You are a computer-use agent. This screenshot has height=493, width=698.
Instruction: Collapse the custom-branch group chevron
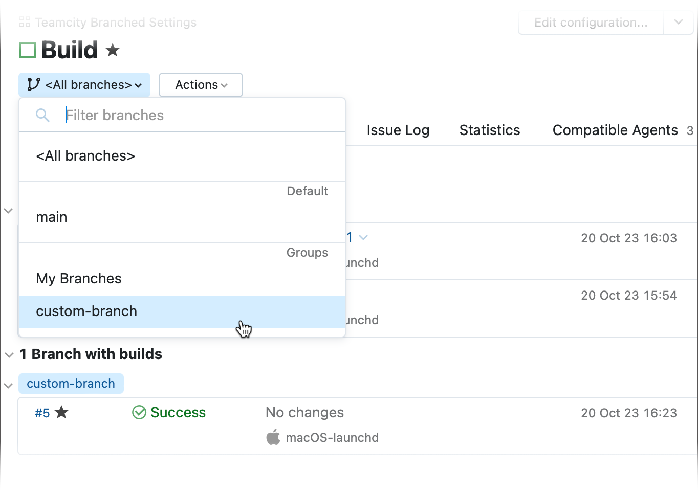pyautogui.click(x=9, y=385)
